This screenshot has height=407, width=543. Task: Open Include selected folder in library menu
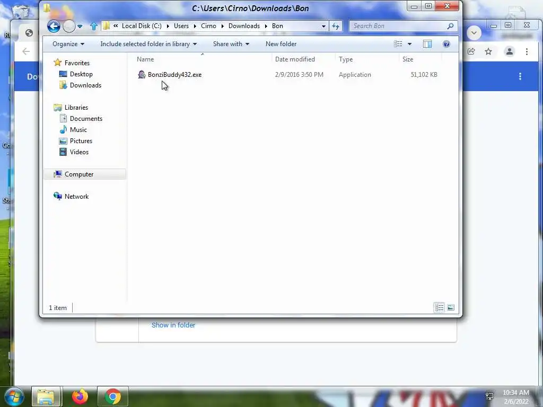[148, 44]
